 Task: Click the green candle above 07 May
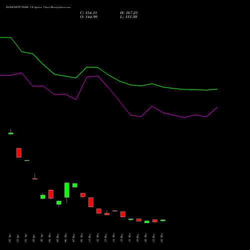click(75, 185)
